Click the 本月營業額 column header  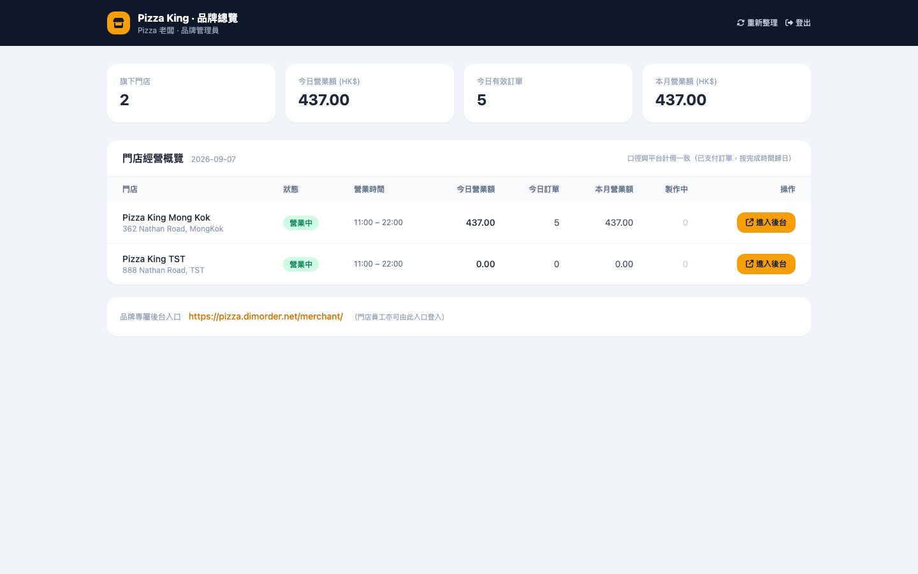[614, 189]
